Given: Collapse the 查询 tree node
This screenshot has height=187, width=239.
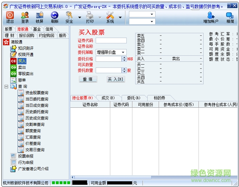Looking at the screenshot, I should coord(6,87).
